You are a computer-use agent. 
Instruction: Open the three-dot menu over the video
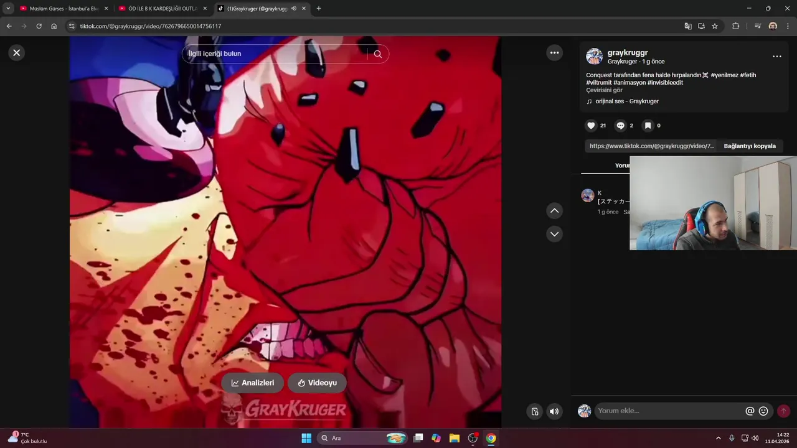tap(554, 53)
